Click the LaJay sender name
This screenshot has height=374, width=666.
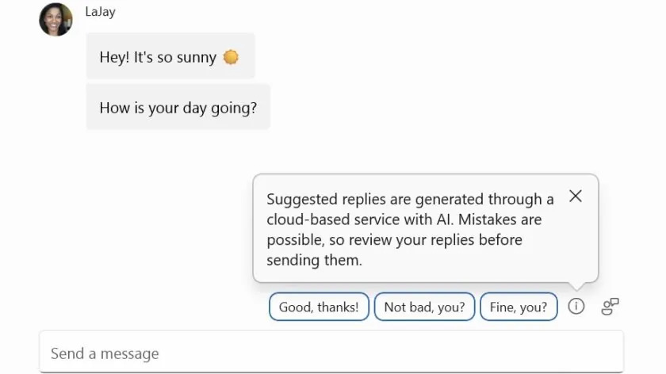100,12
